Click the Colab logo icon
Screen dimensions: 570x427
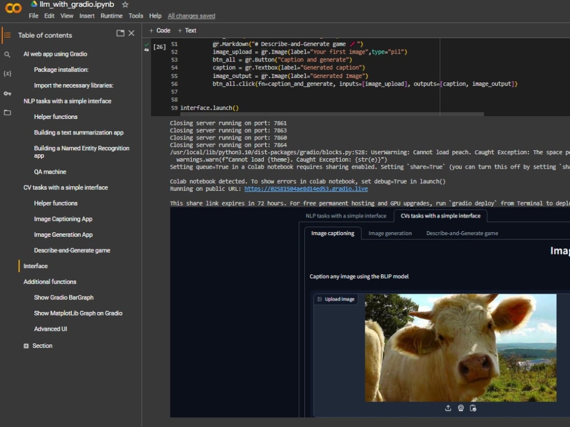coord(14,8)
